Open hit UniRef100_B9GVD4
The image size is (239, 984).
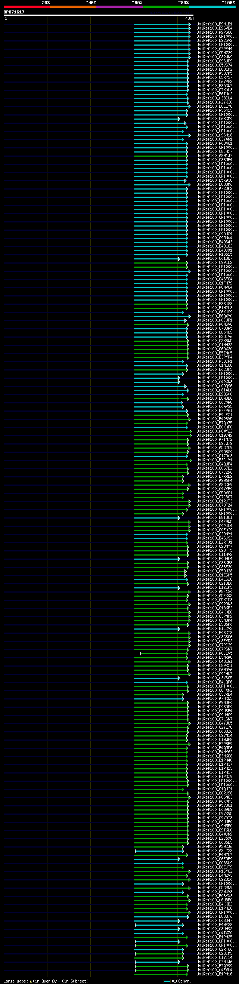pyautogui.click(x=214, y=28)
